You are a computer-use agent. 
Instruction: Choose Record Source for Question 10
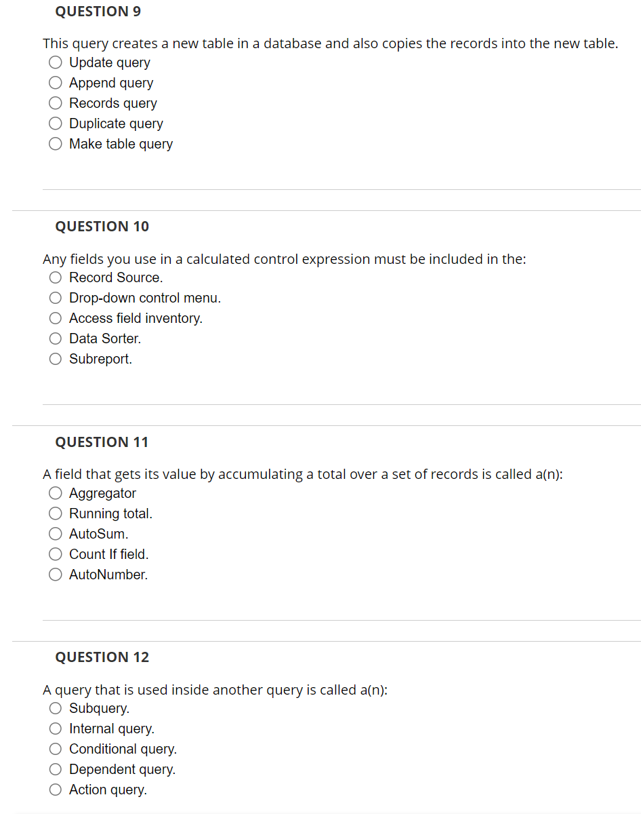pos(55,277)
